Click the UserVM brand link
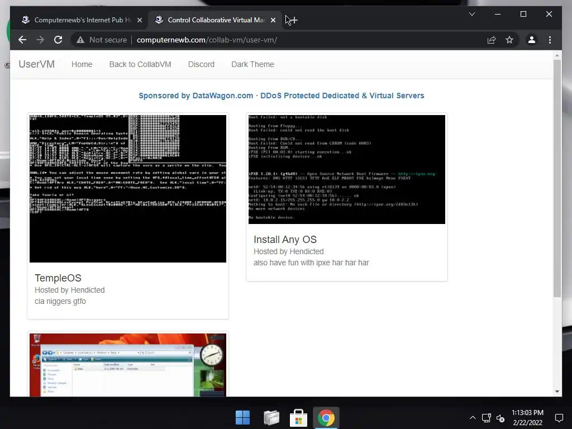The height and width of the screenshot is (429, 572). click(36, 64)
